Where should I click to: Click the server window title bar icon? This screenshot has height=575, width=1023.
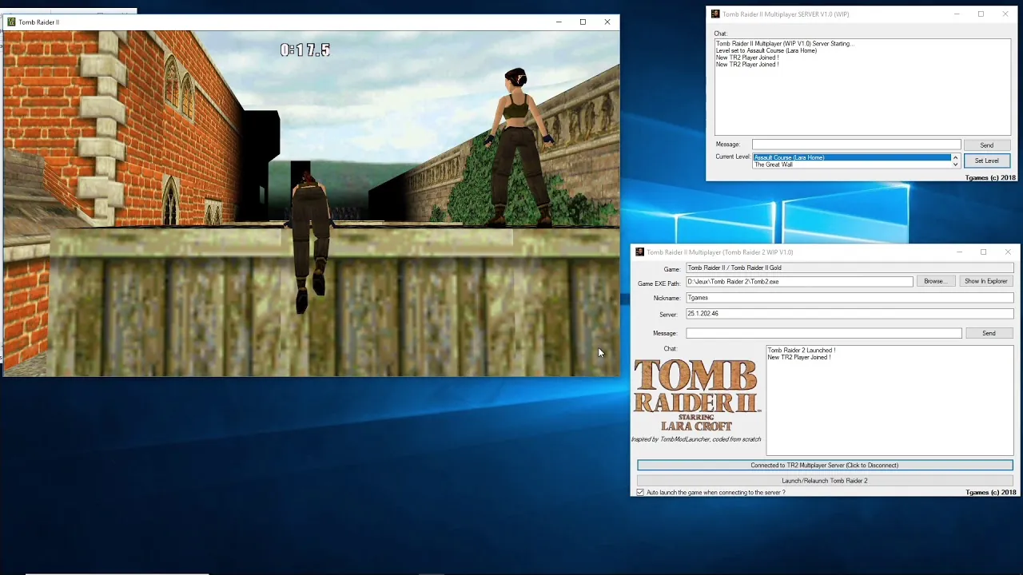pyautogui.click(x=716, y=14)
